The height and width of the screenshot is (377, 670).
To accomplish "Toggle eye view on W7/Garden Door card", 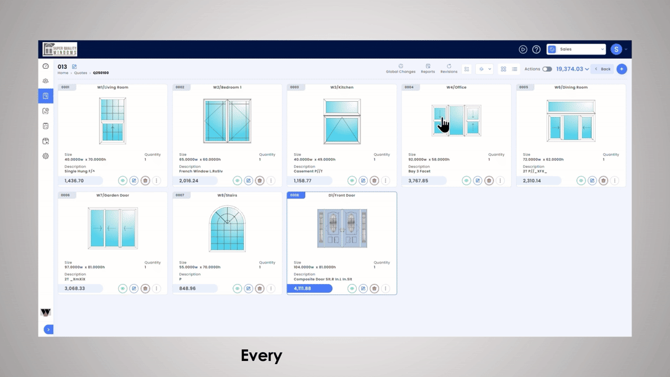I will coord(123,288).
